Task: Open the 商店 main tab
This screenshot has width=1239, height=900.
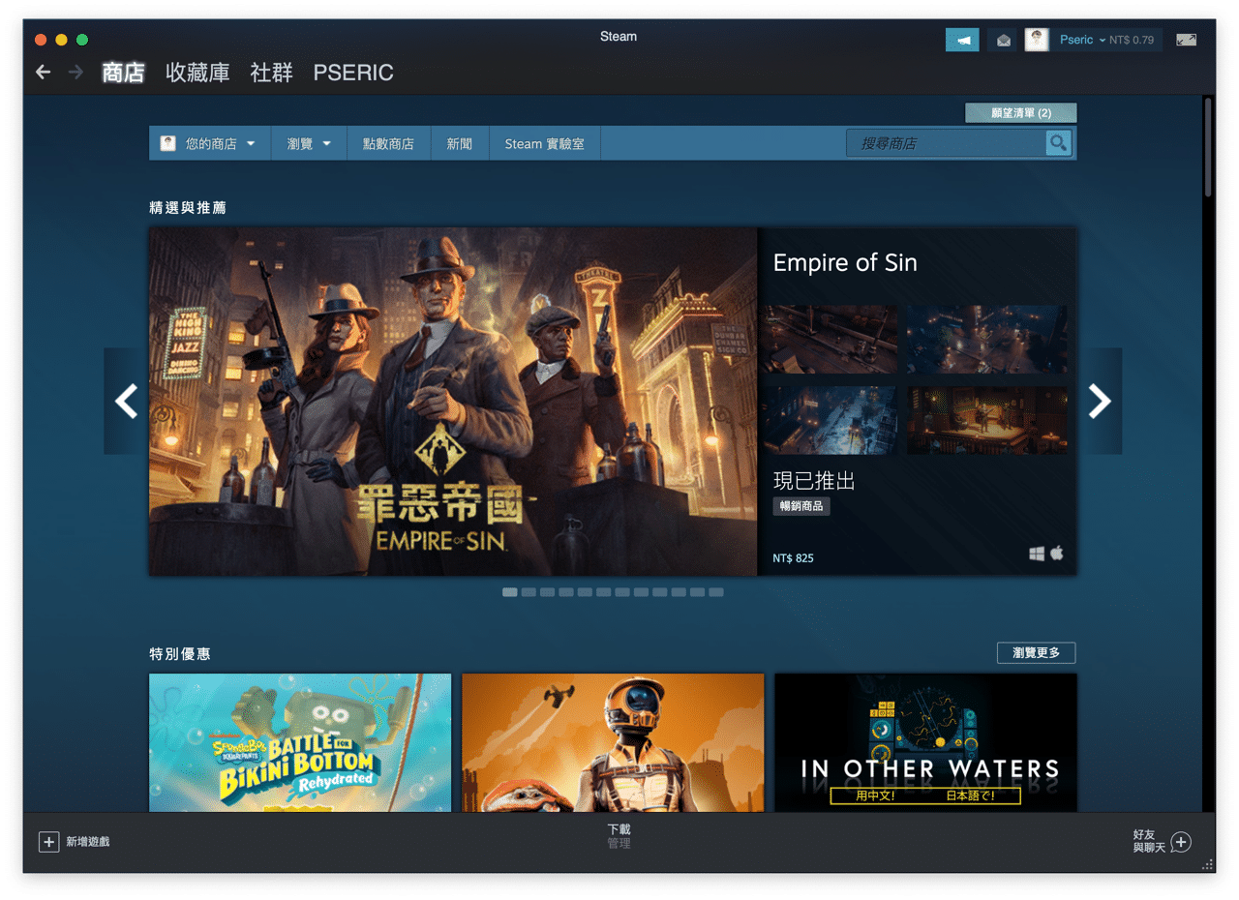Action: pos(123,73)
